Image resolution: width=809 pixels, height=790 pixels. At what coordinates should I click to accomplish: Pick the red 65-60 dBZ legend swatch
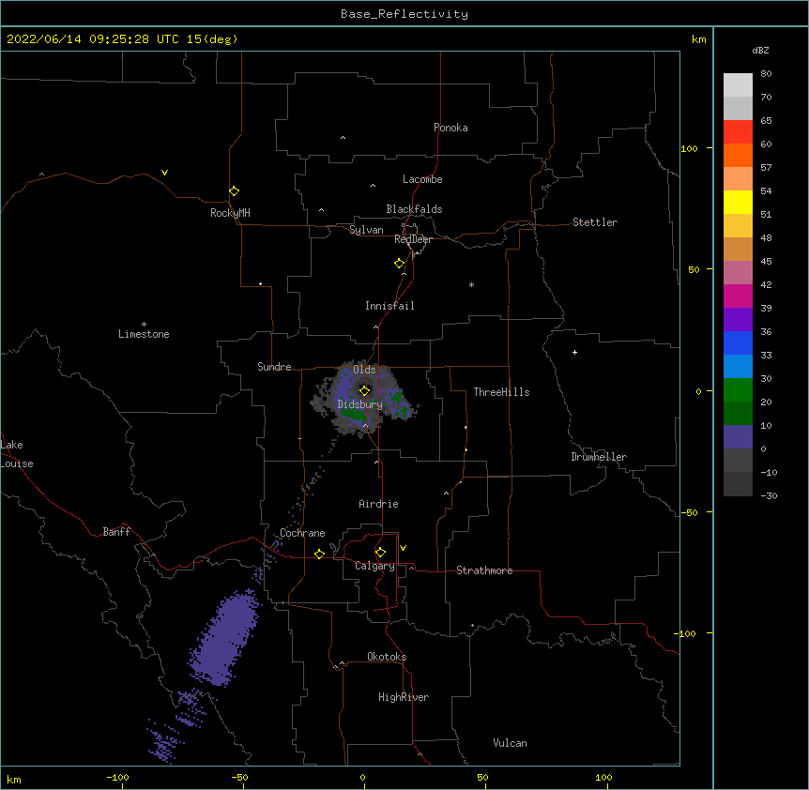[738, 132]
